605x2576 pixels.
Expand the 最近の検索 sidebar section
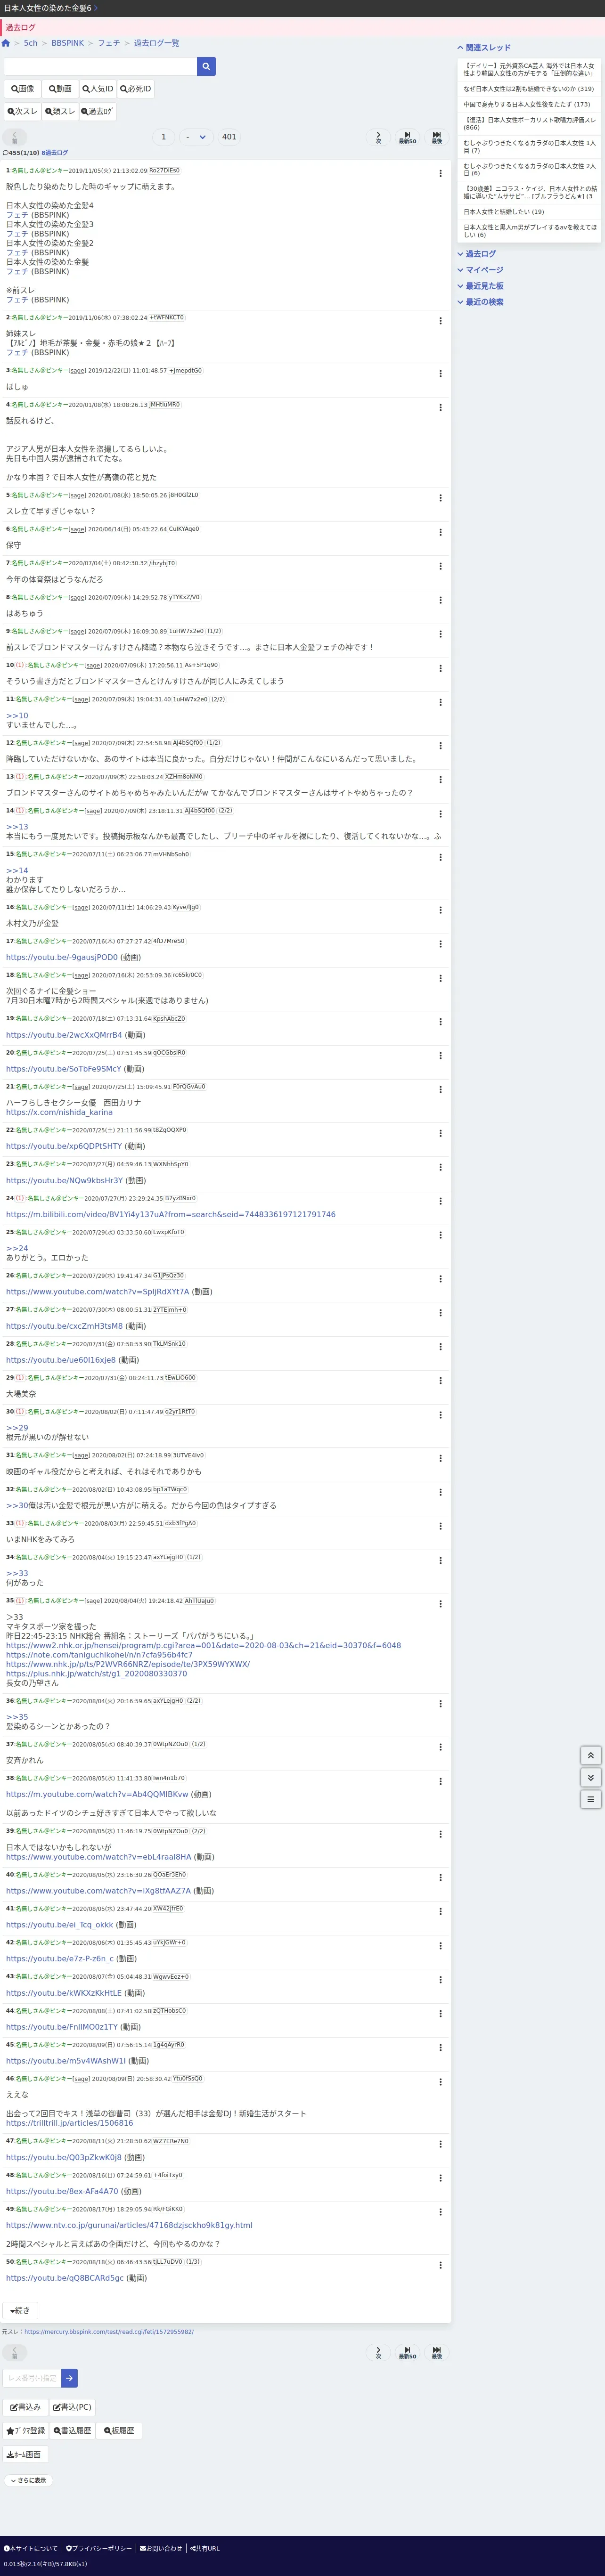click(x=481, y=302)
